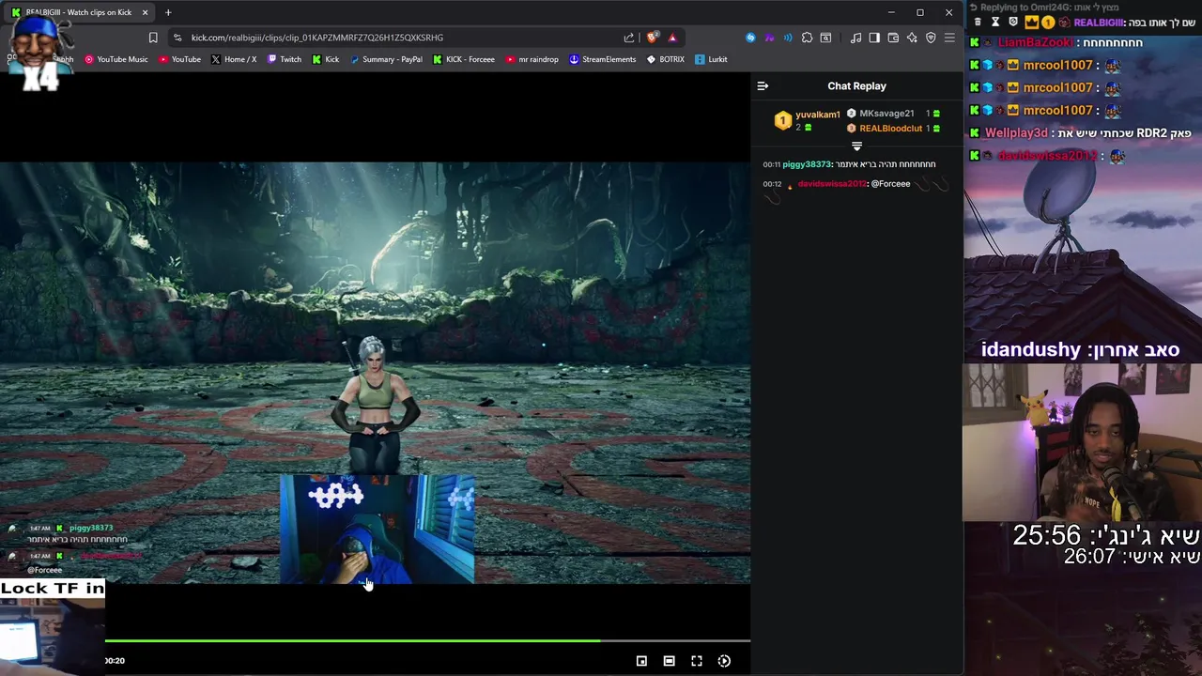Open the blue sound-wave extension icon
This screenshot has height=676, width=1202.
(788, 38)
